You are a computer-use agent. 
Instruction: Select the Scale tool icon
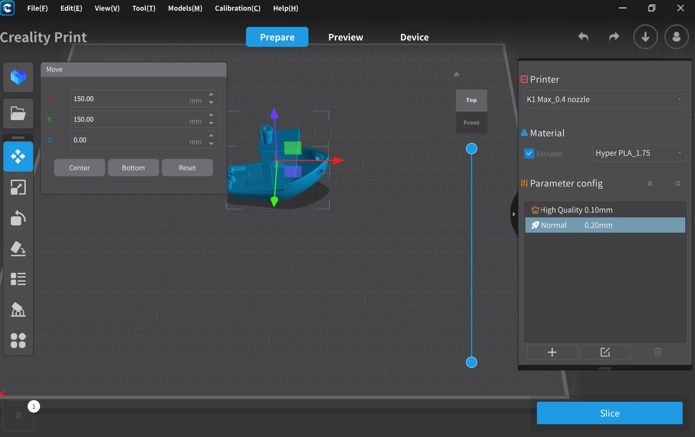tap(18, 187)
